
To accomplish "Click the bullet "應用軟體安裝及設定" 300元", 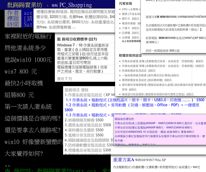I will (x=147, y=80).
